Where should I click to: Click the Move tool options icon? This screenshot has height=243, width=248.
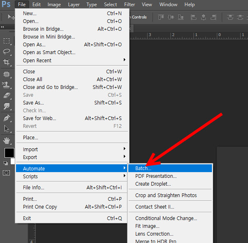[11, 17]
